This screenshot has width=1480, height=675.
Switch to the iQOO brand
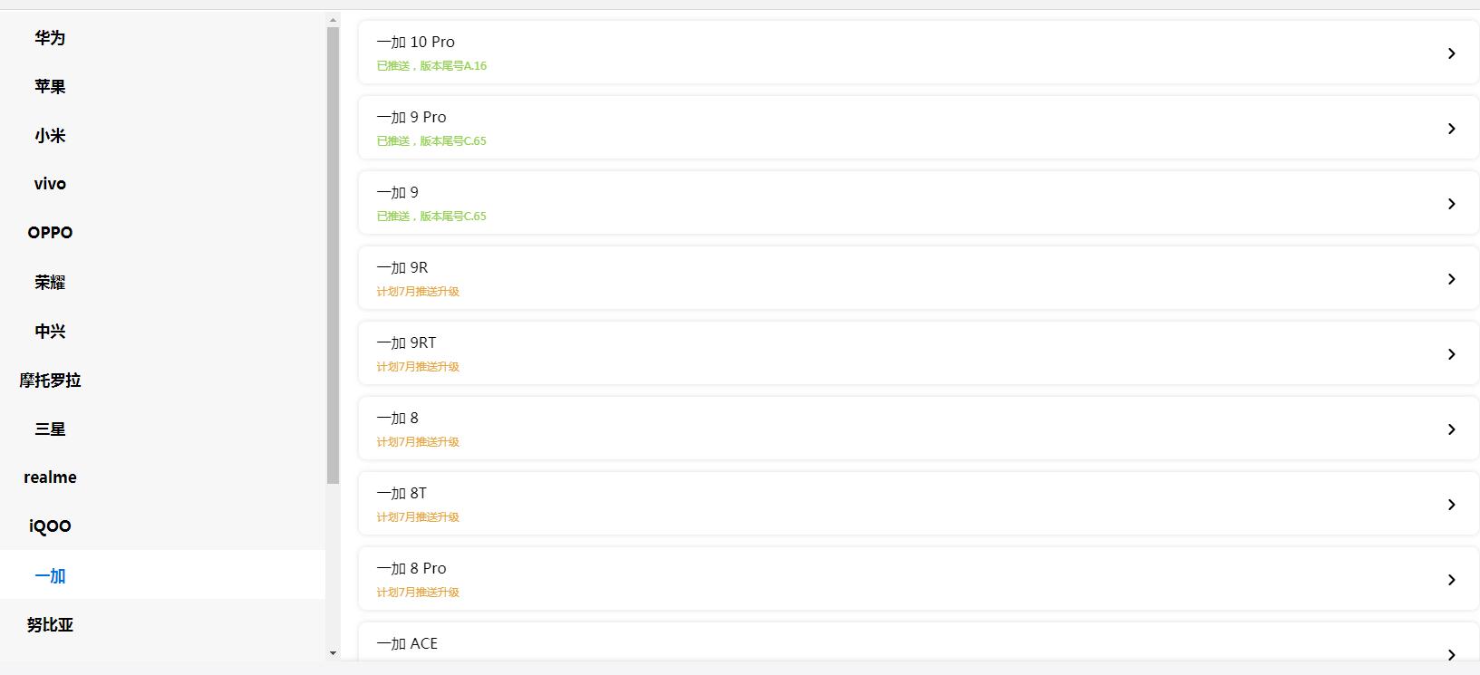[50, 526]
